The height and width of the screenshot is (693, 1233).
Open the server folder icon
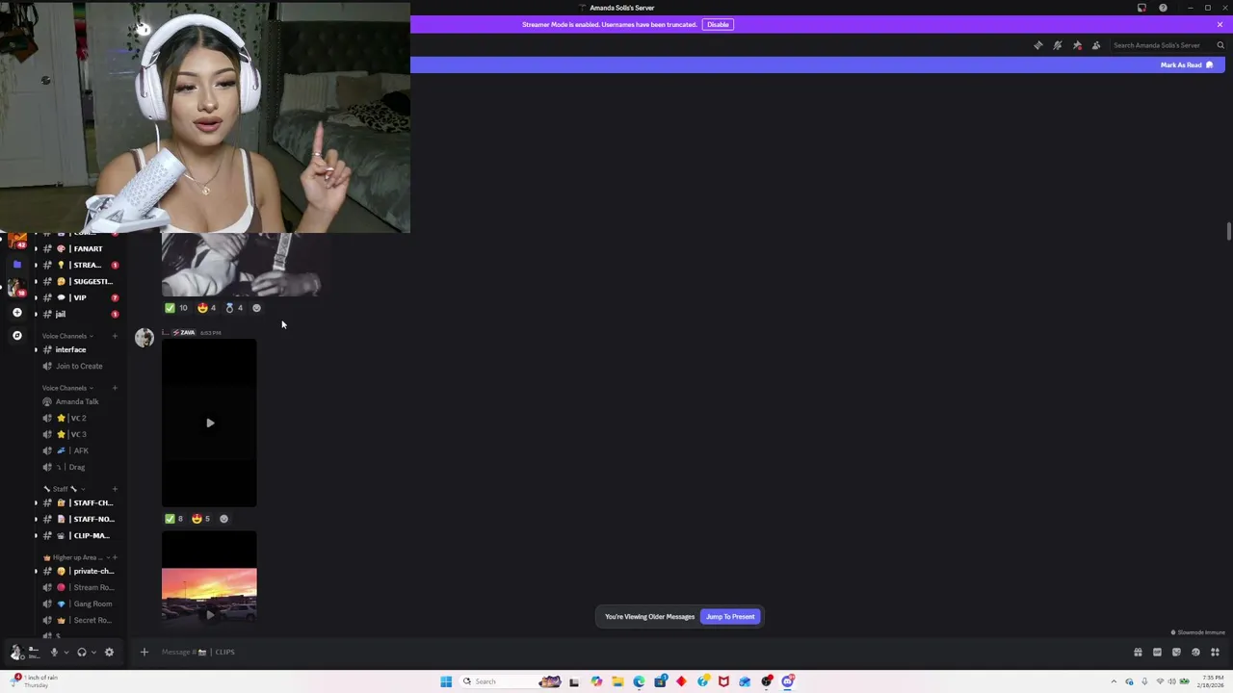16,264
